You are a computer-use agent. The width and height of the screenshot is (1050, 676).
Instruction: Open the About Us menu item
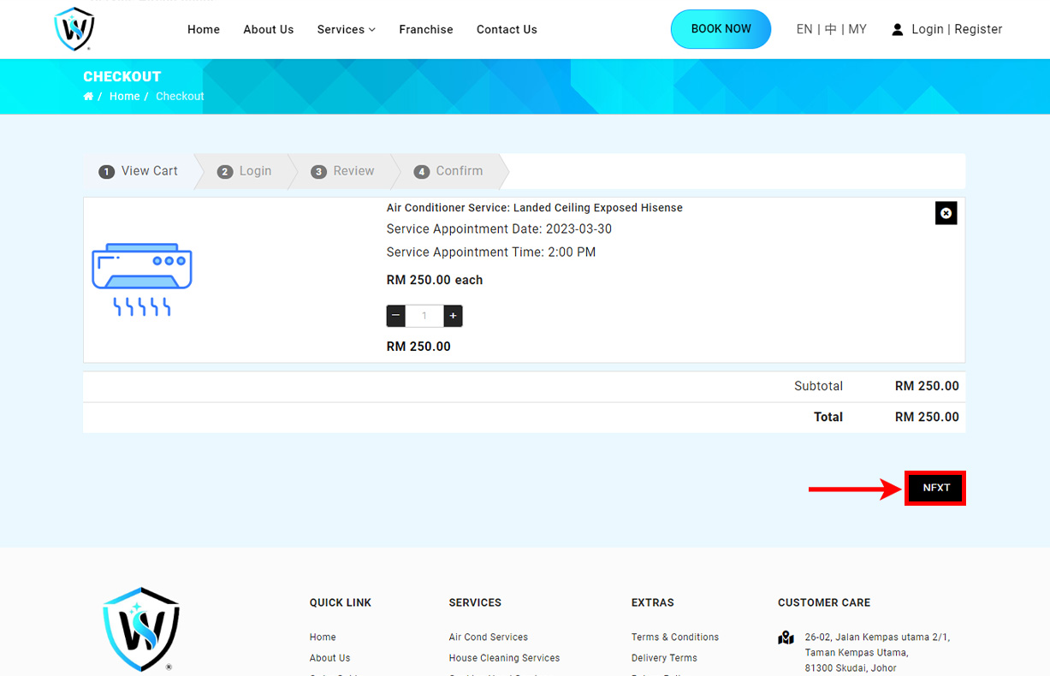[x=268, y=29]
